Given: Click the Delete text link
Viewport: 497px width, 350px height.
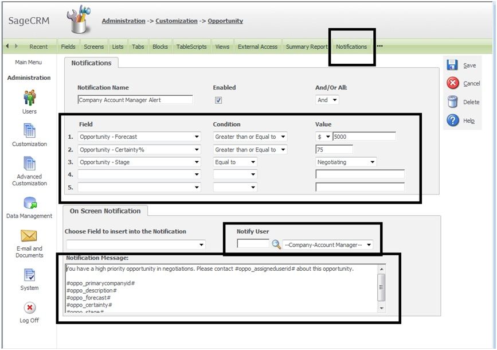Looking at the screenshot, I should click(471, 102).
